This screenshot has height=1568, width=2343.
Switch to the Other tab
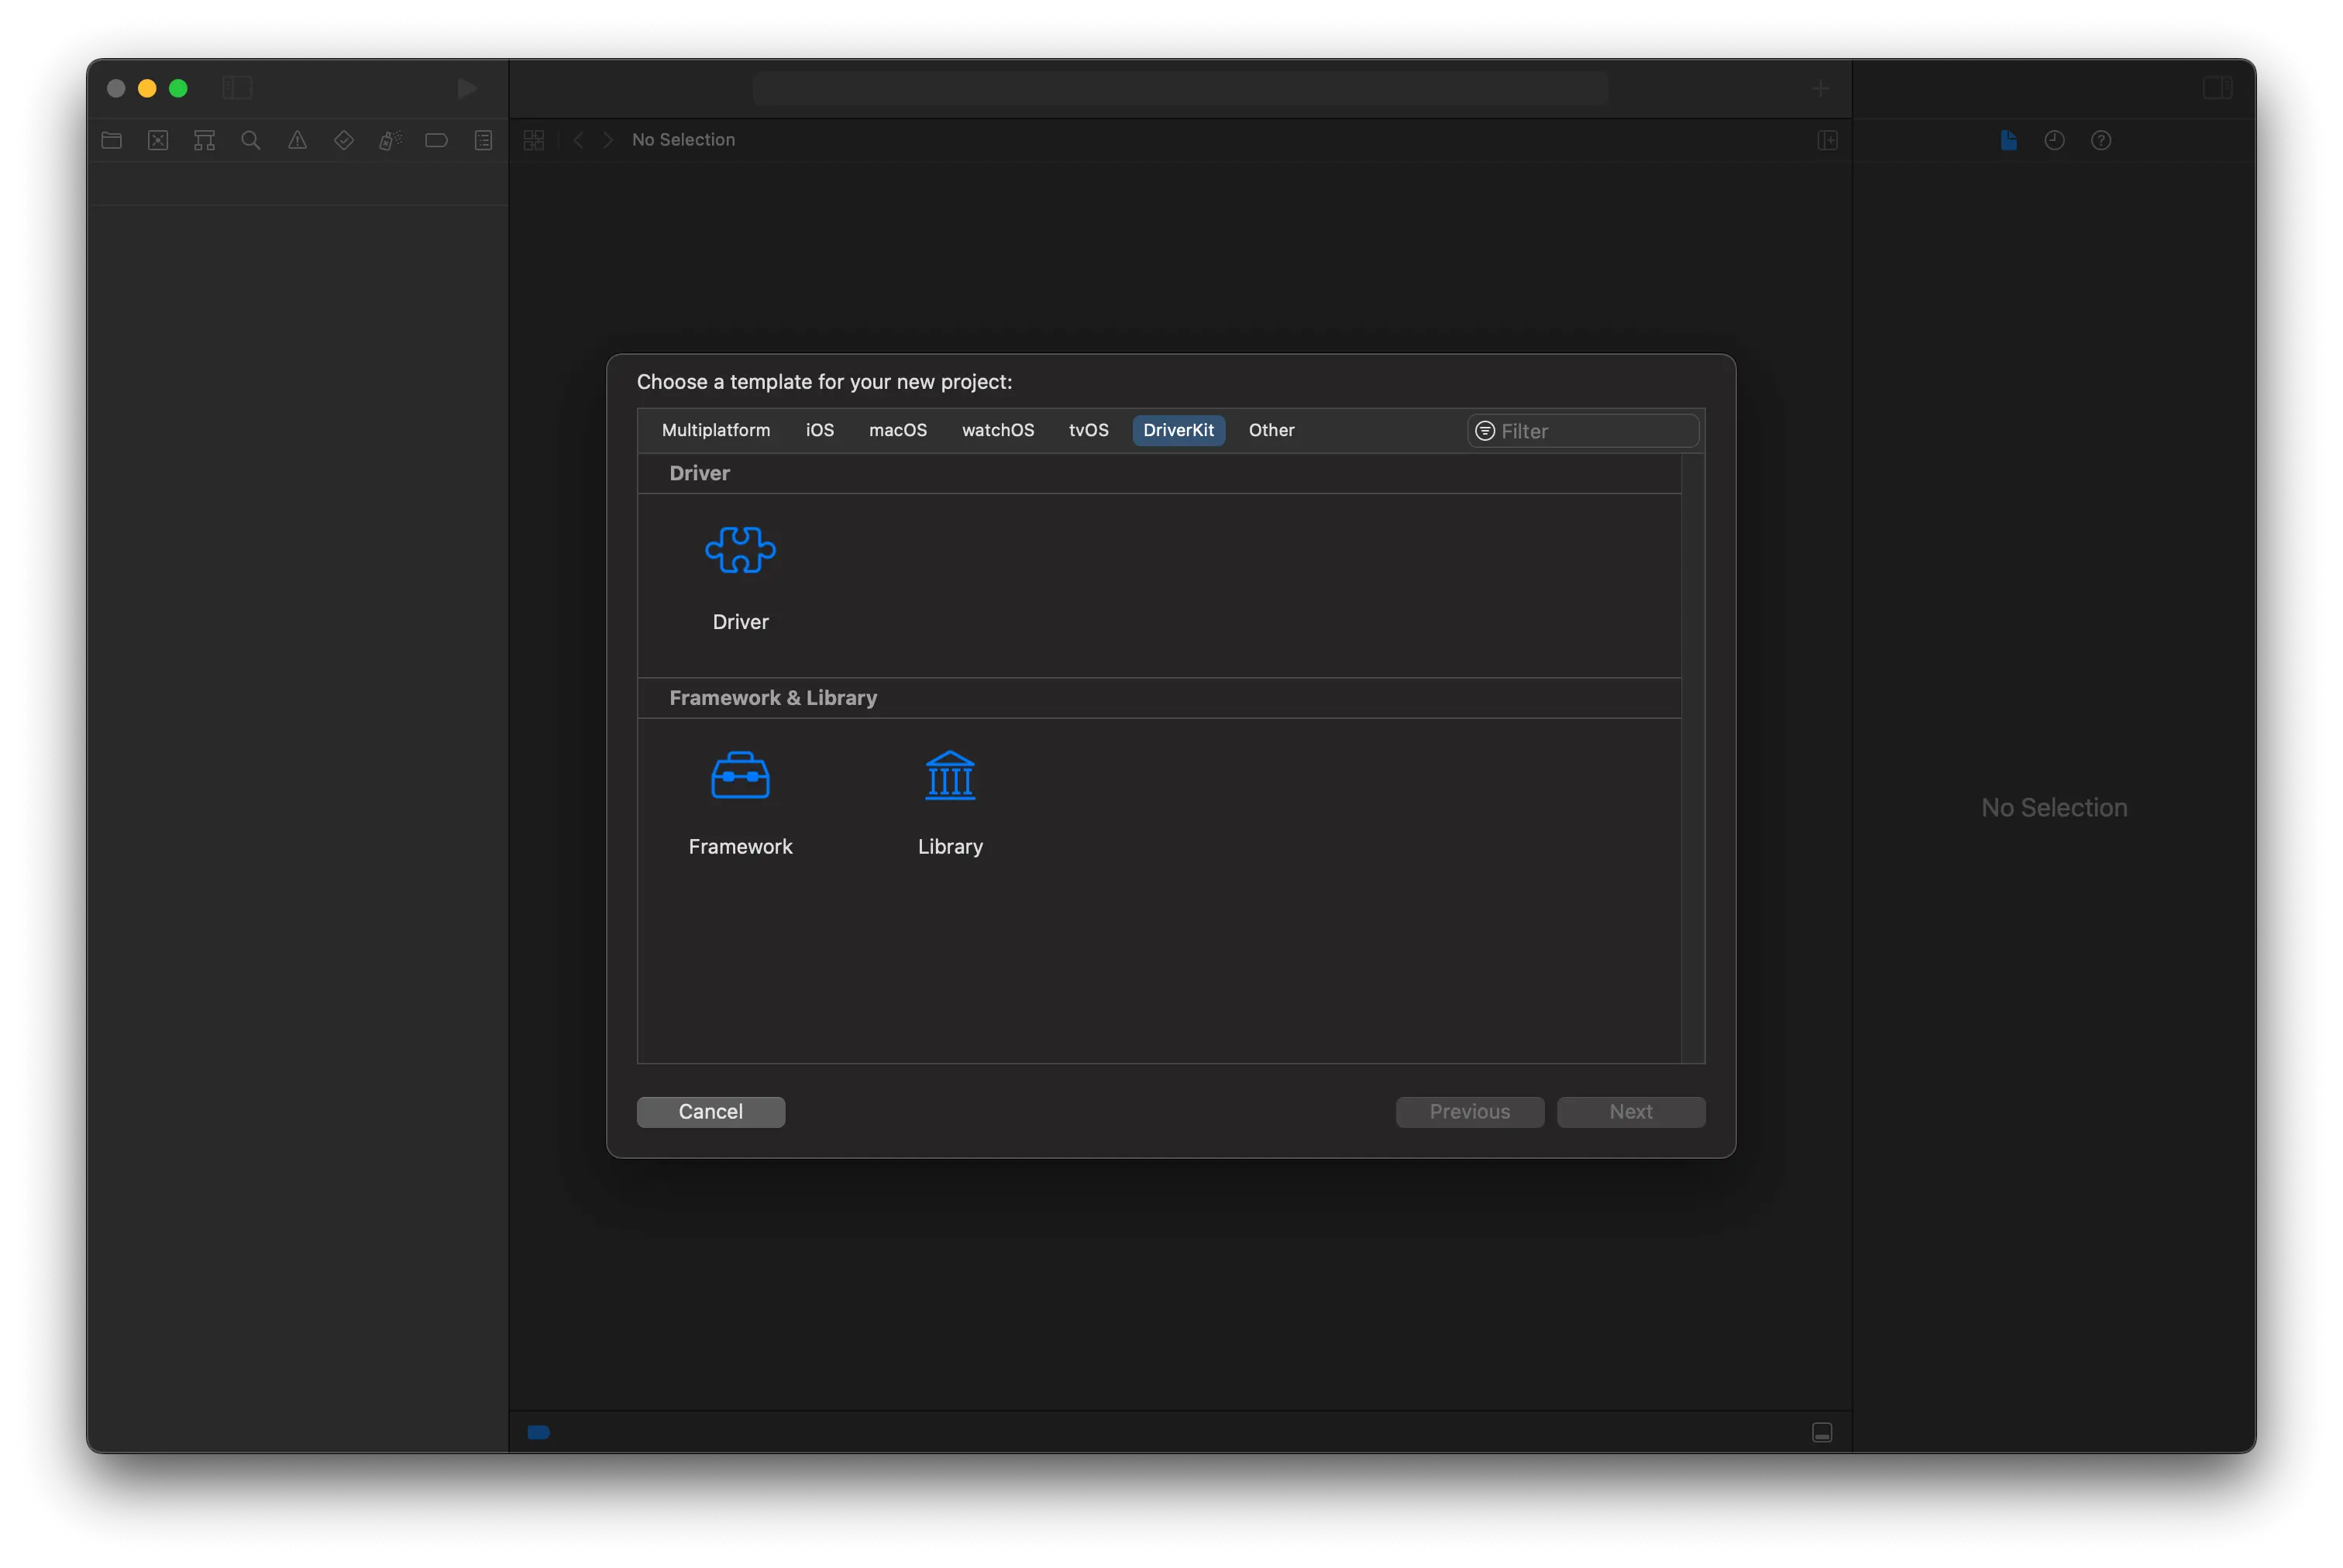point(1271,430)
